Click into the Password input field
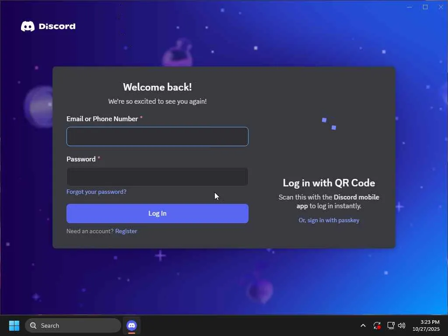 click(x=157, y=177)
